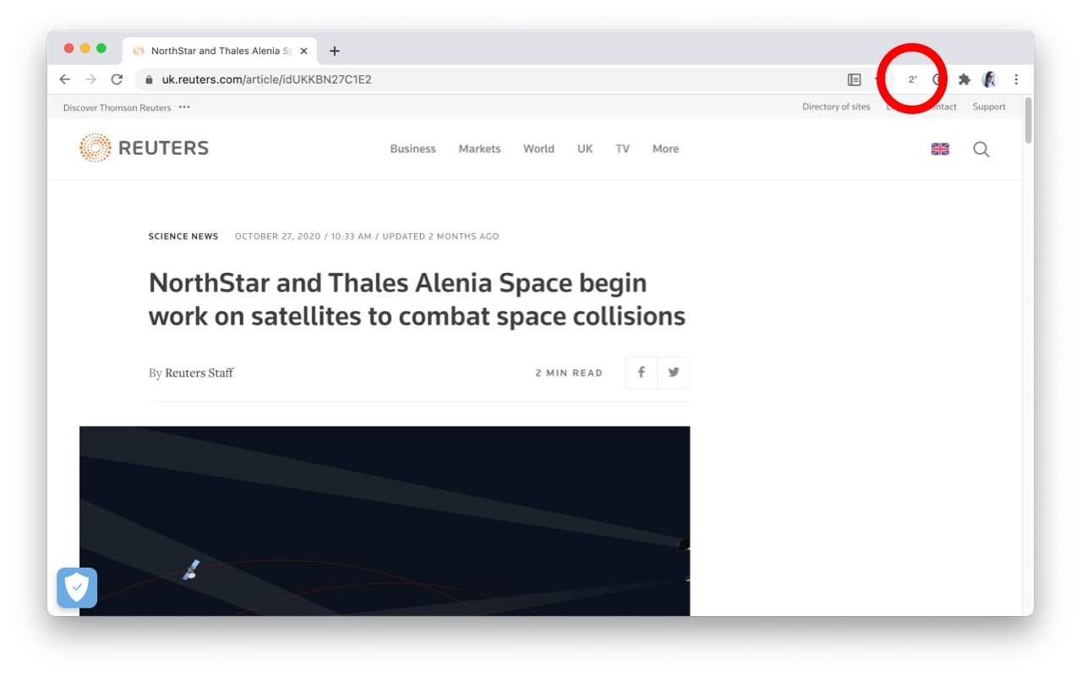Click the blue shield badge icon
The width and height of the screenshot is (1082, 676).
click(77, 587)
